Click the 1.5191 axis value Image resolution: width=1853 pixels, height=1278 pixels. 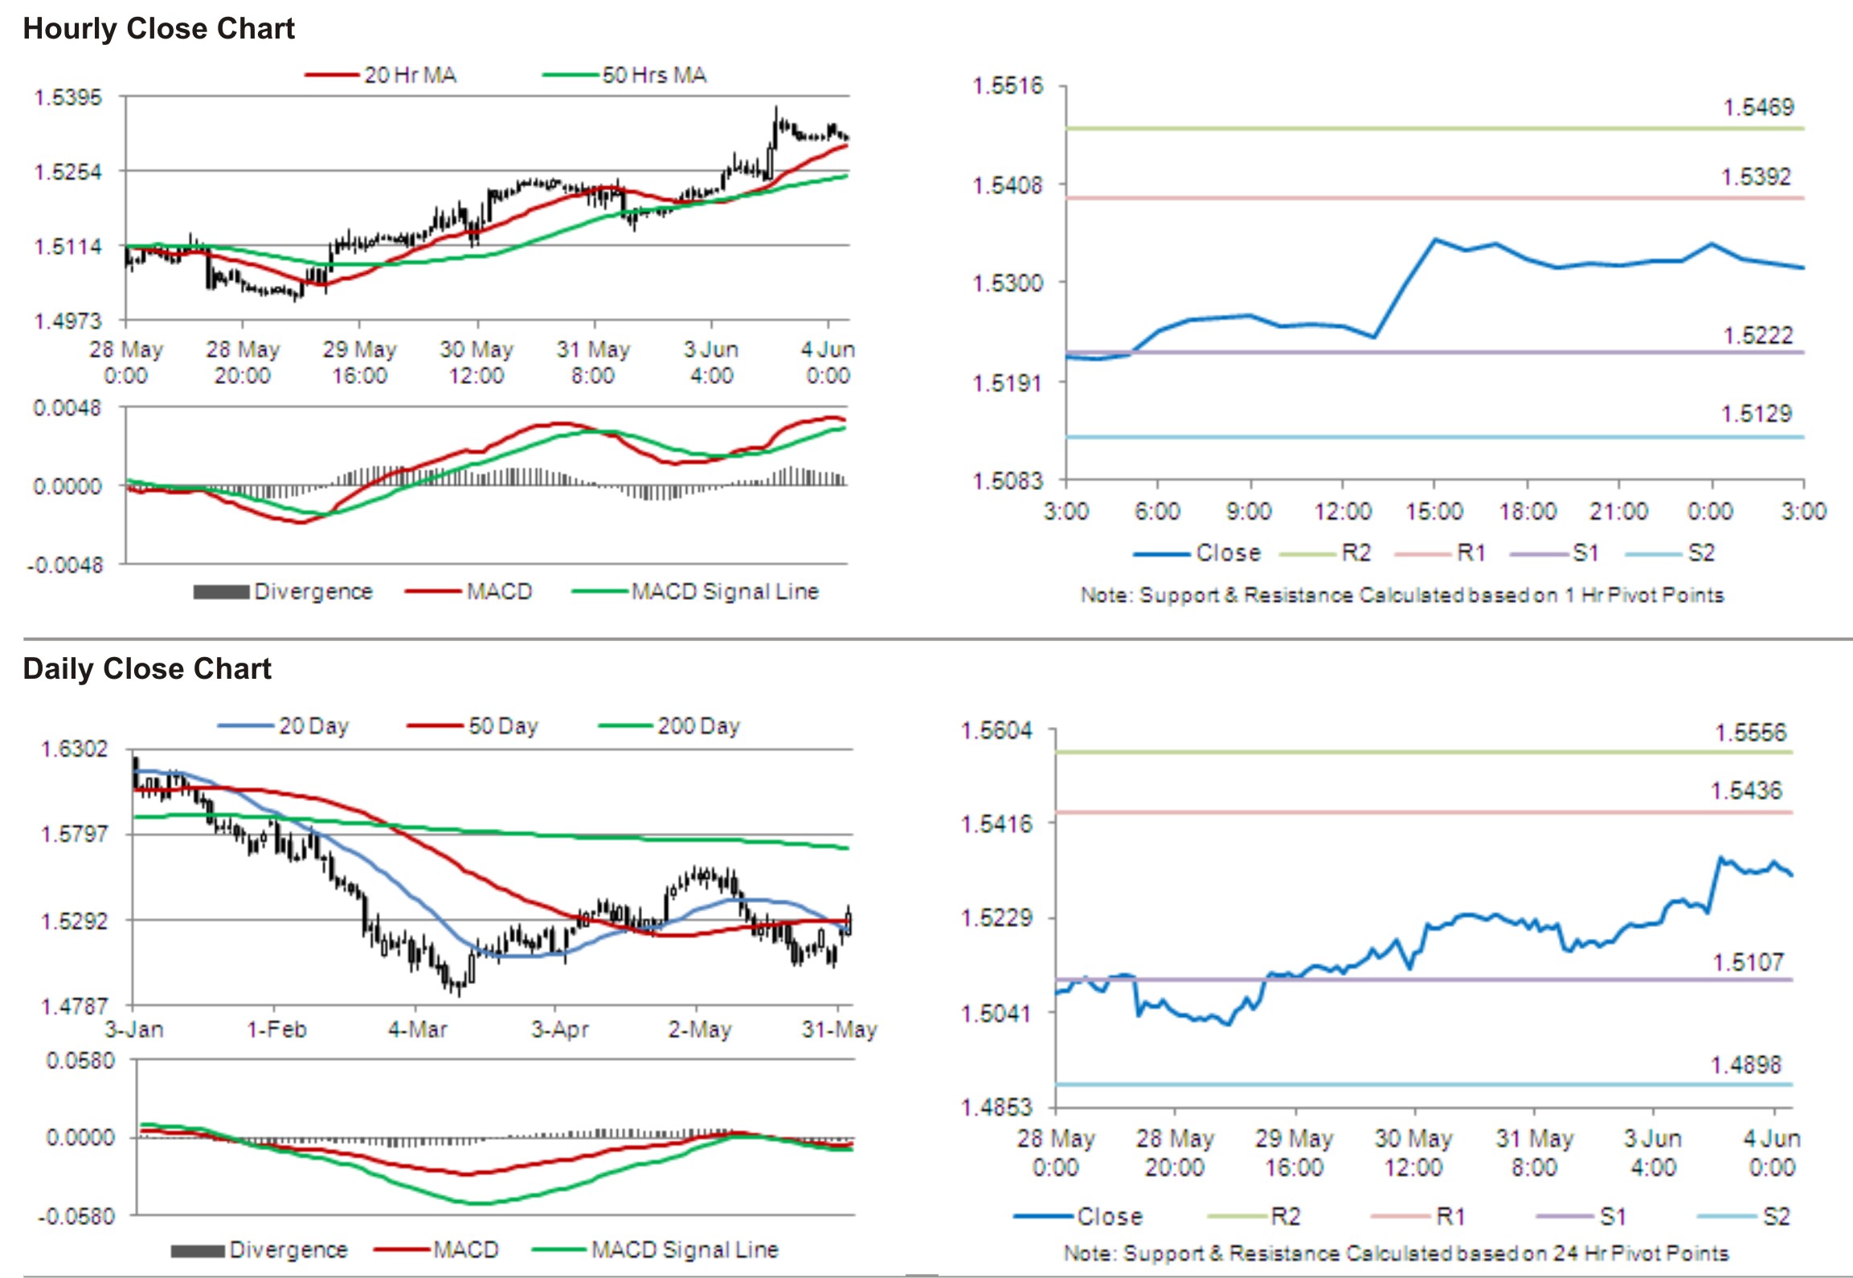pos(1008,383)
